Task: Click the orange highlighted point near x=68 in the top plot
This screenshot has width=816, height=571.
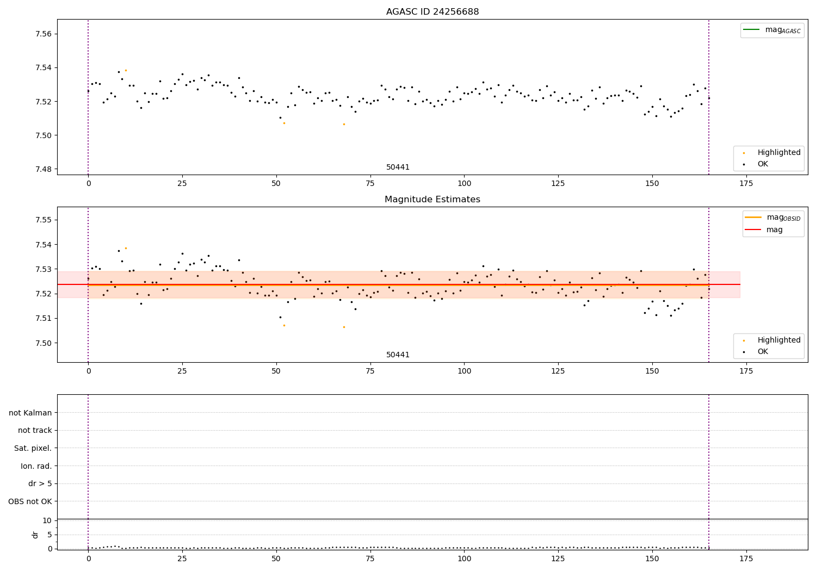Action: click(x=344, y=124)
